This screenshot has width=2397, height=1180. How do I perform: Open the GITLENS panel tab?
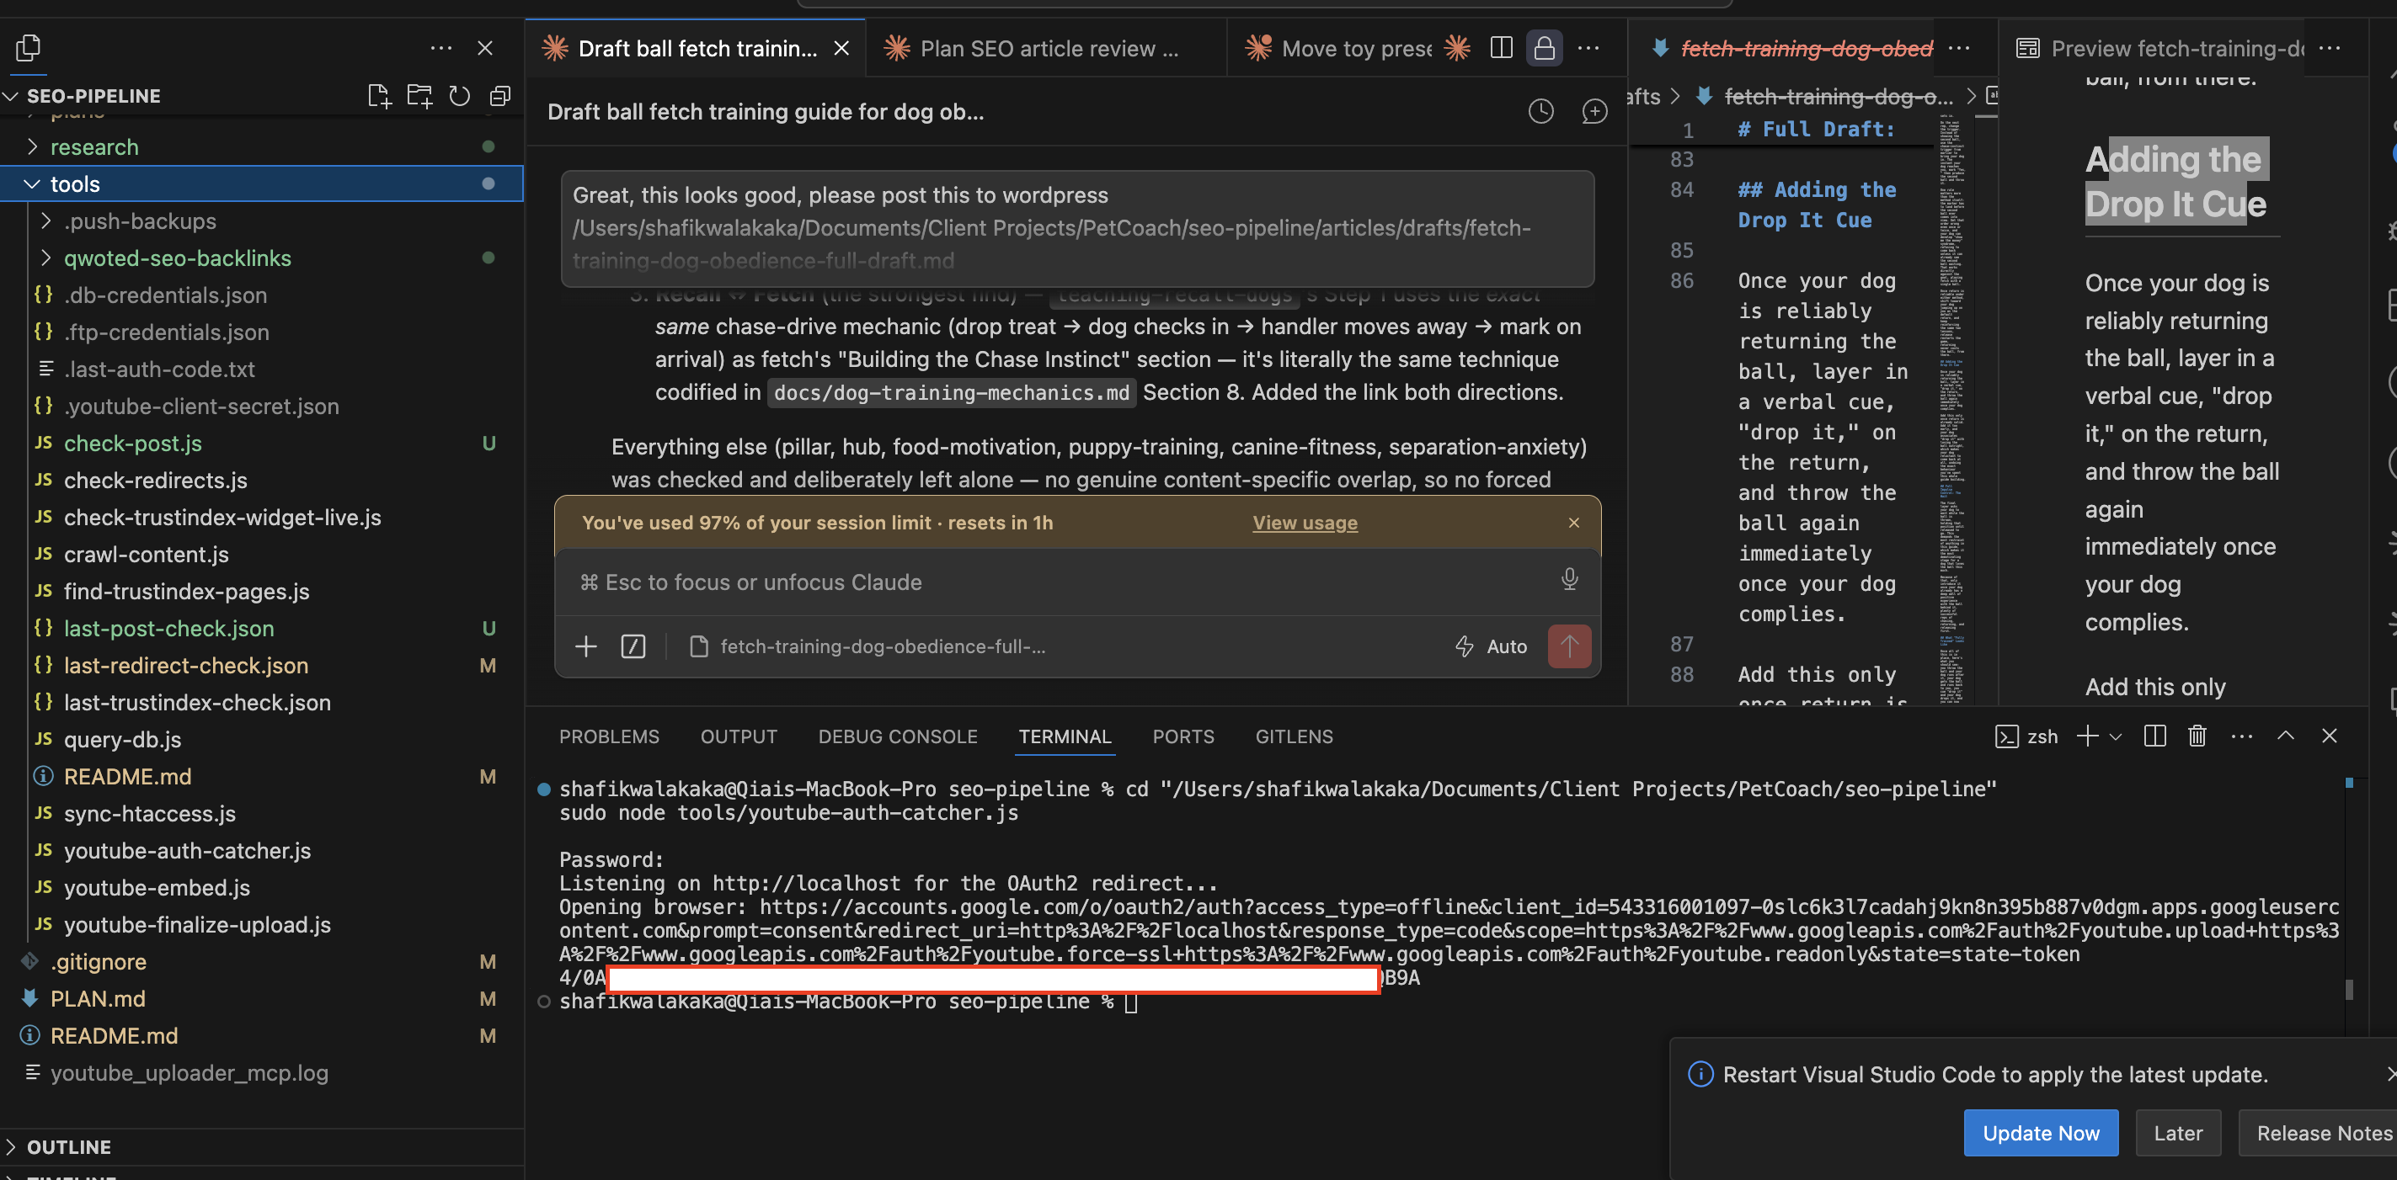(1294, 736)
